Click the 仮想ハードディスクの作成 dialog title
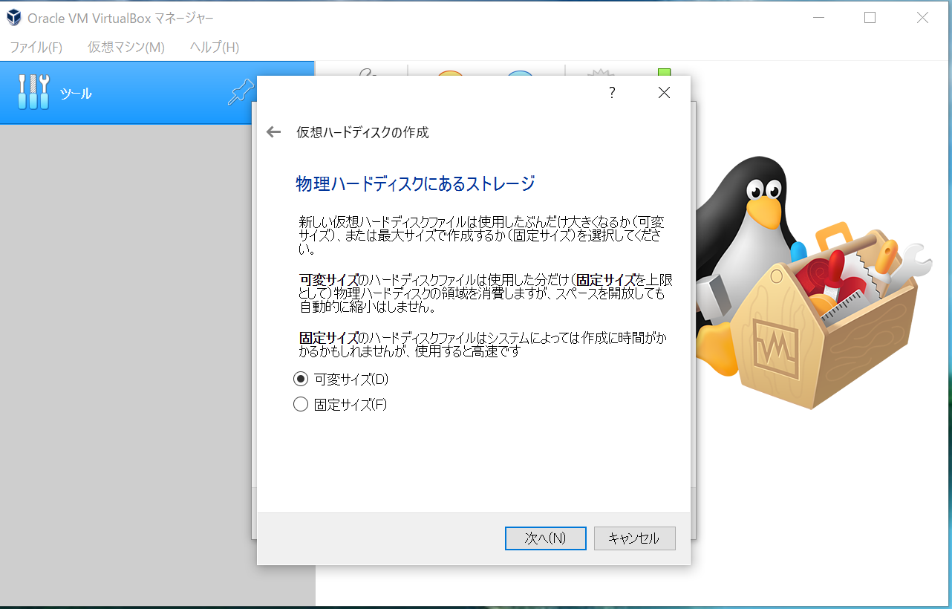952x609 pixels. click(362, 132)
